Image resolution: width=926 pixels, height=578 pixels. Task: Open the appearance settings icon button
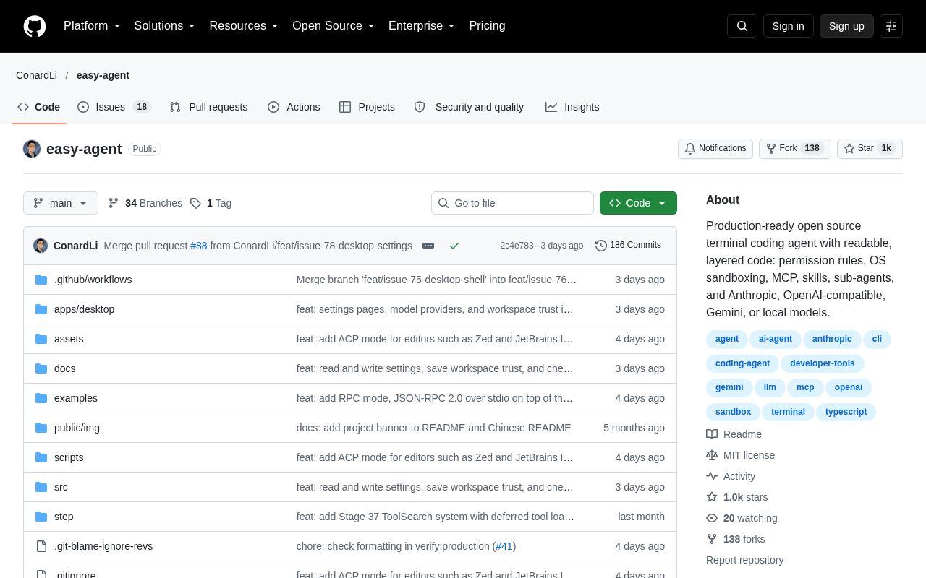point(891,26)
